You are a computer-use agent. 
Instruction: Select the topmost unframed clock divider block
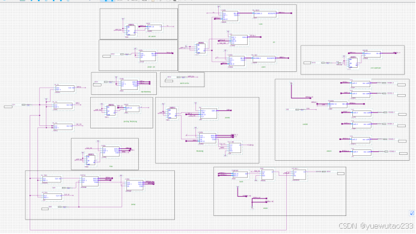65,89
